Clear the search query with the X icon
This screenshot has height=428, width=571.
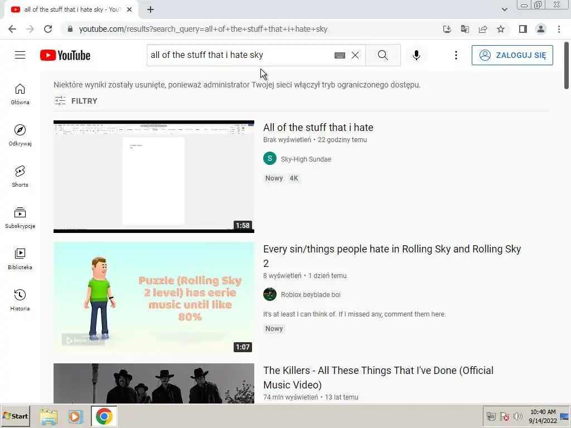[355, 55]
